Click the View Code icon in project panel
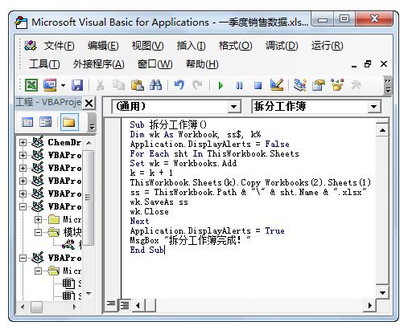The height and width of the screenshot is (330, 408). pos(27,122)
